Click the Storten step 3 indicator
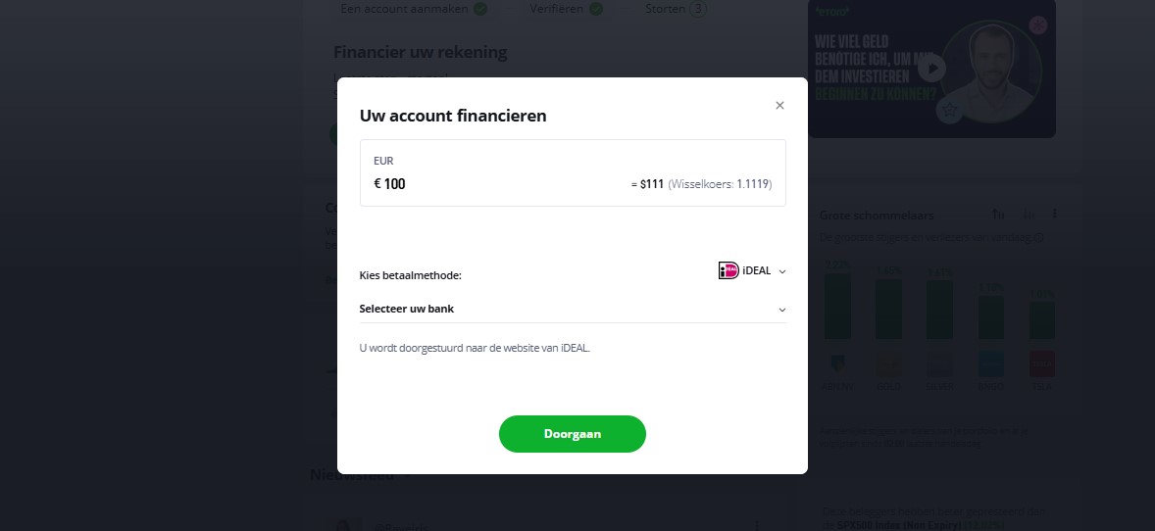This screenshot has height=531, width=1155. [698, 10]
